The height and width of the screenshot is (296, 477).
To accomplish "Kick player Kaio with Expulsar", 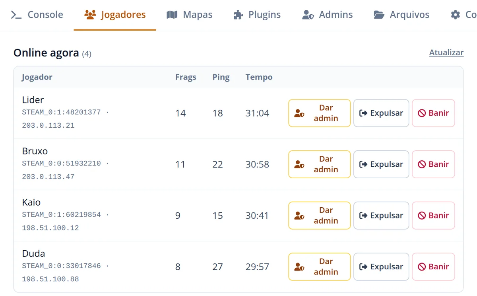I will 381,216.
